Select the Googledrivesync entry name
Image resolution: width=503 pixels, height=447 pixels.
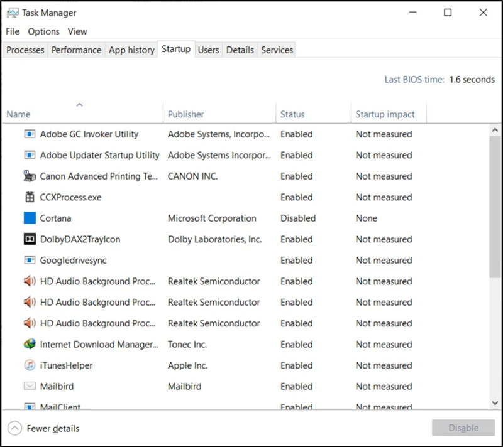tap(73, 261)
